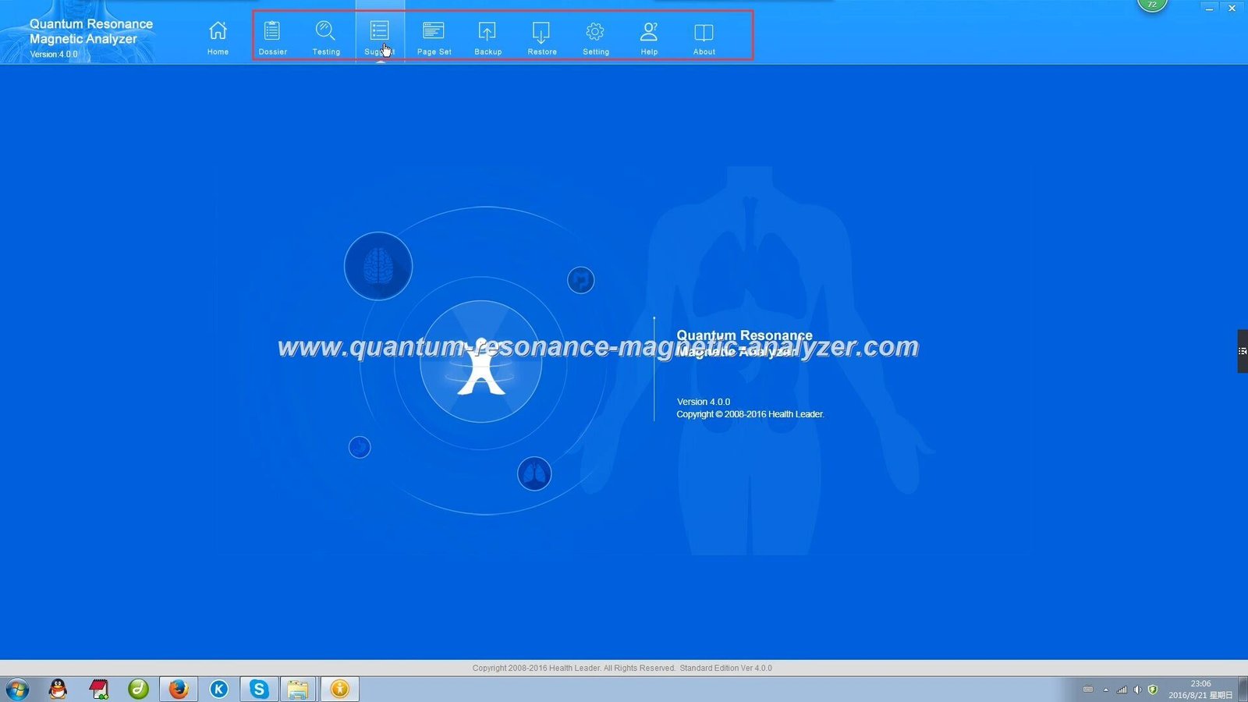Open the Page Set configuration
The height and width of the screenshot is (702, 1248).
pos(434,36)
